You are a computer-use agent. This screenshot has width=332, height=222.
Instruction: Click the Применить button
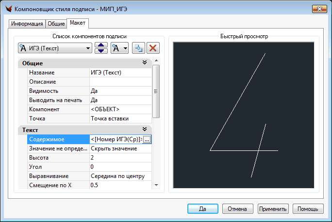click(x=273, y=209)
